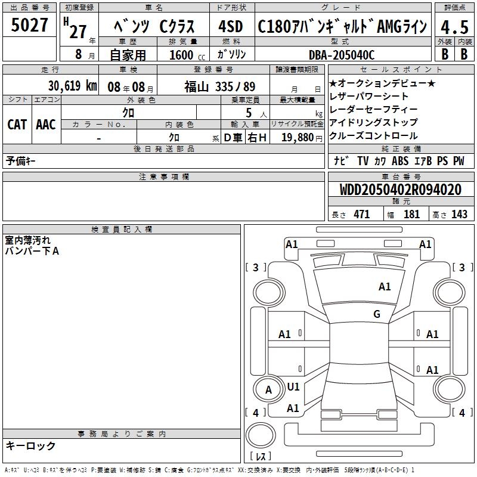Select the G windshield damage mark
The width and height of the screenshot is (477, 477).
click(377, 314)
